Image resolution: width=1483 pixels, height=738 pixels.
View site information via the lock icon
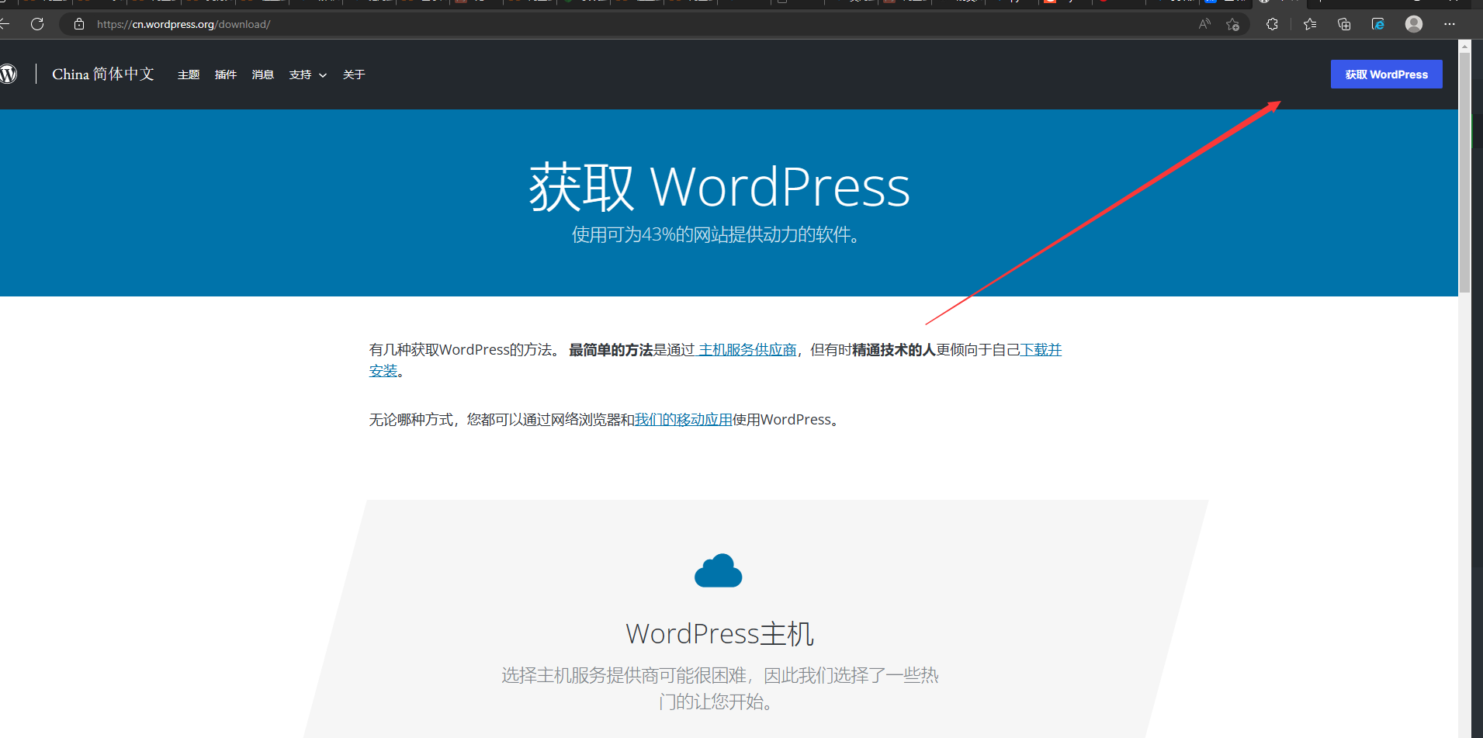78,24
